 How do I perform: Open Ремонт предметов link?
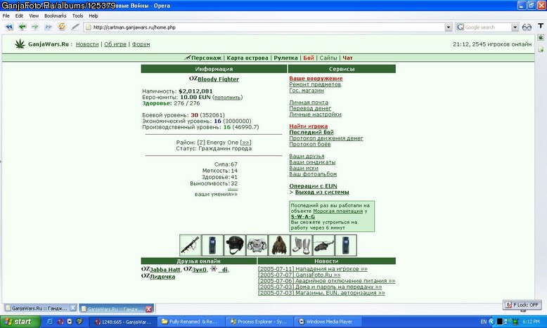(315, 84)
